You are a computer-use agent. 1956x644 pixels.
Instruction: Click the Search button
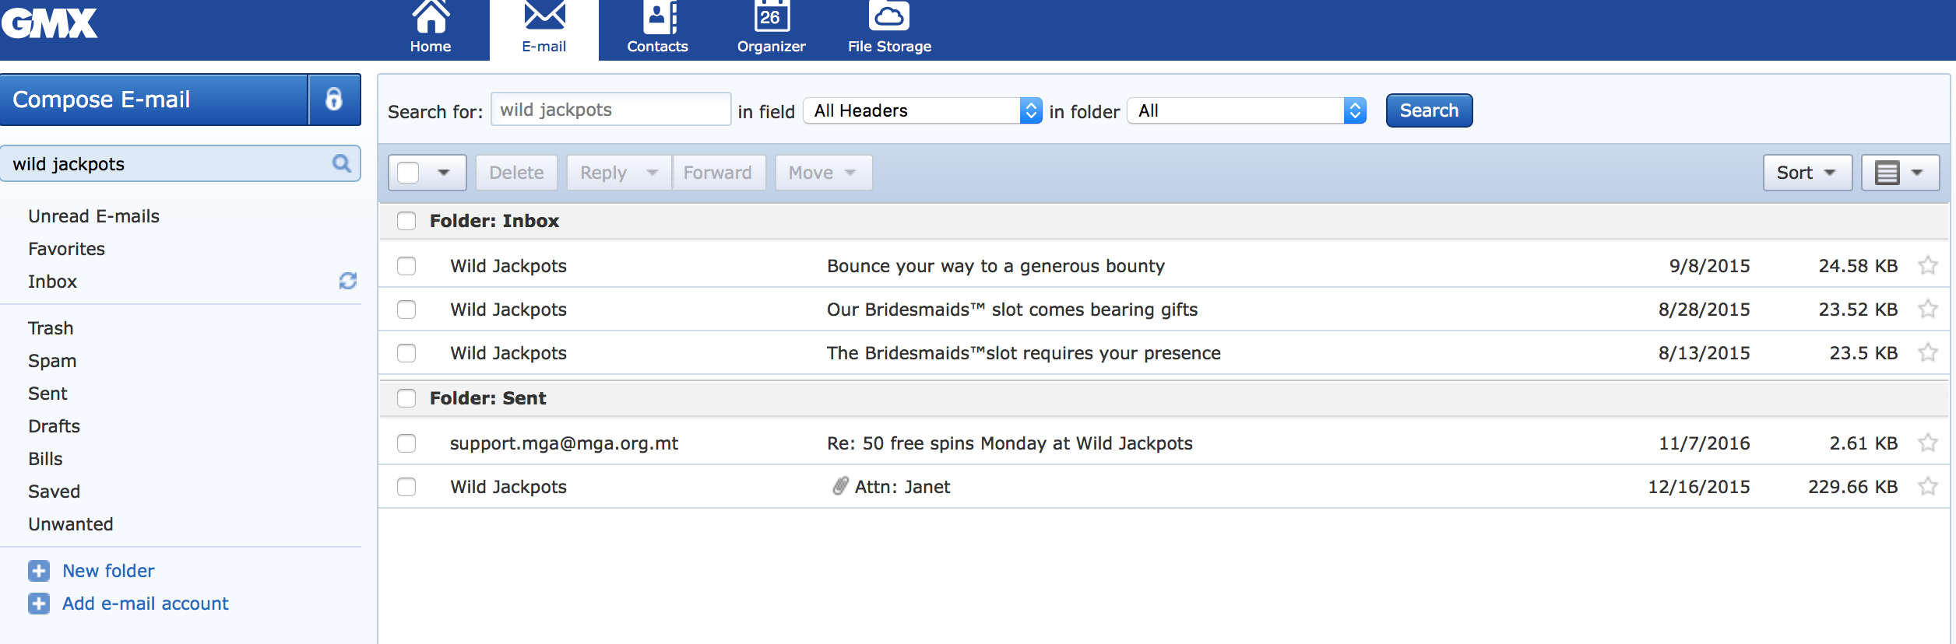[x=1429, y=110]
